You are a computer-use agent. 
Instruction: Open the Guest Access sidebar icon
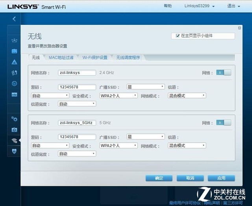pyautogui.click(x=14, y=51)
